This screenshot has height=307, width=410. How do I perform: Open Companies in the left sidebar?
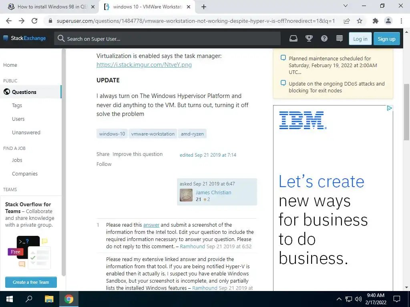(x=25, y=174)
